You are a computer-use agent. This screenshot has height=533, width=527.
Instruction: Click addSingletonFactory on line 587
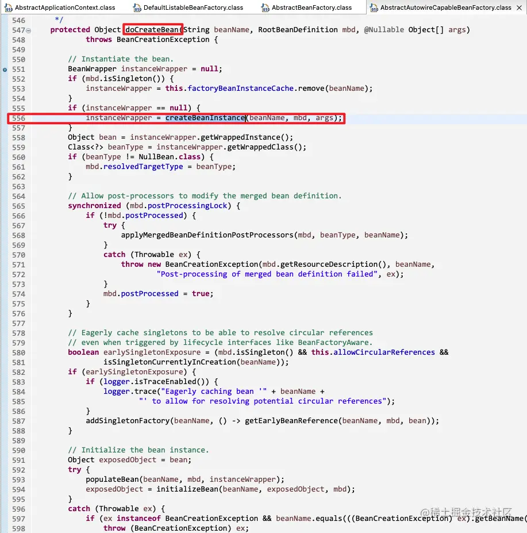pyautogui.click(x=128, y=421)
